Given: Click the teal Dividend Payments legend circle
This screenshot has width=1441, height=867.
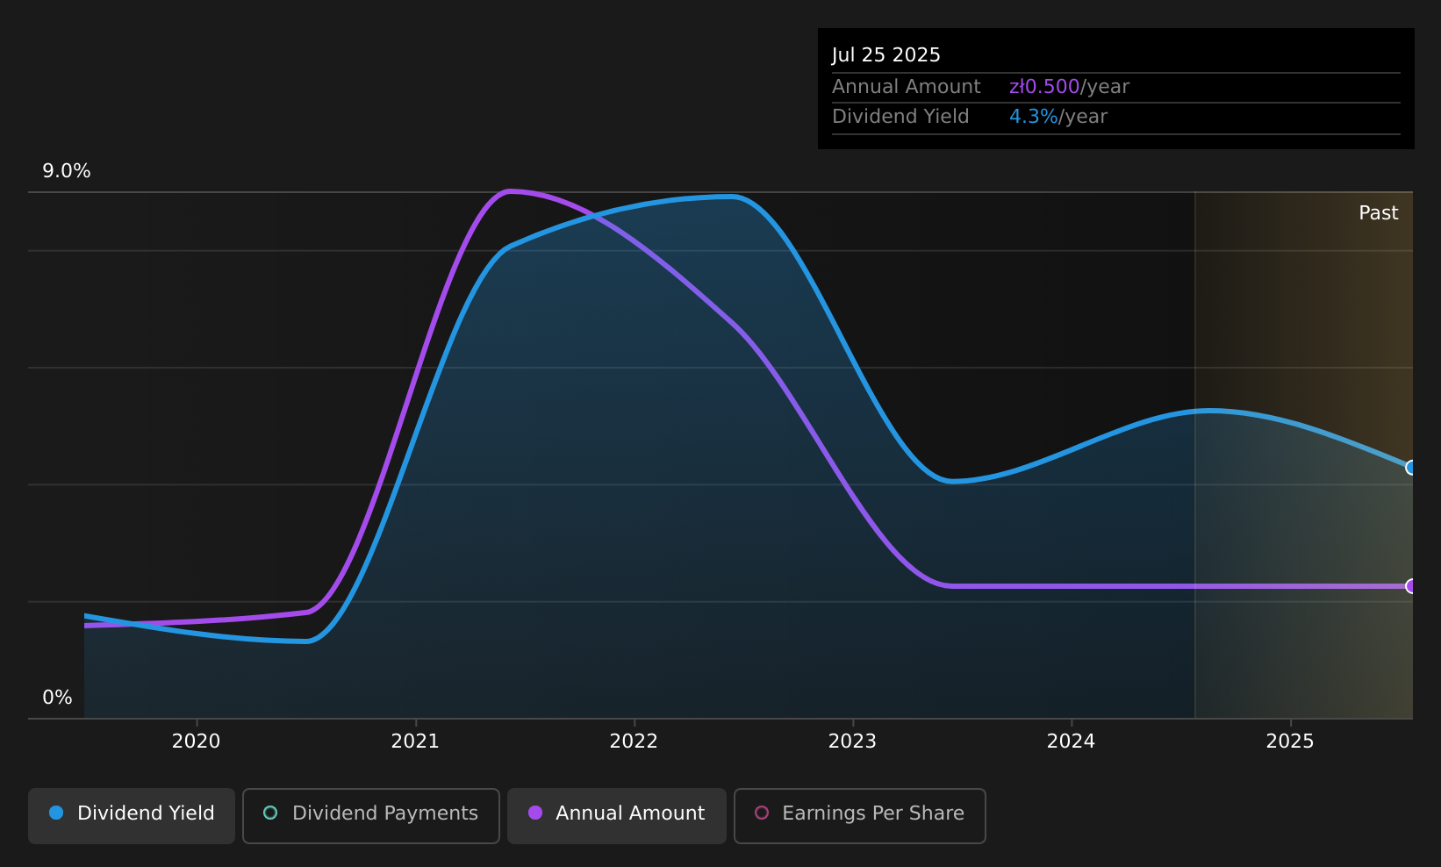Looking at the screenshot, I should 270,813.
